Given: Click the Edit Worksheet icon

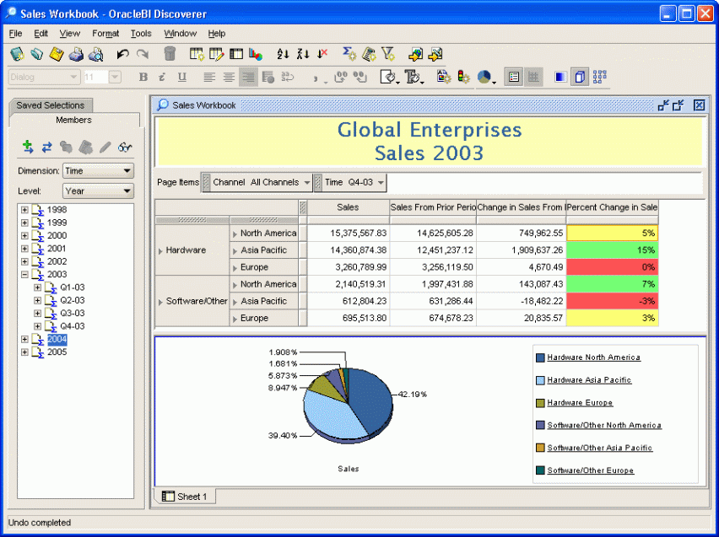Looking at the screenshot, I should (216, 54).
